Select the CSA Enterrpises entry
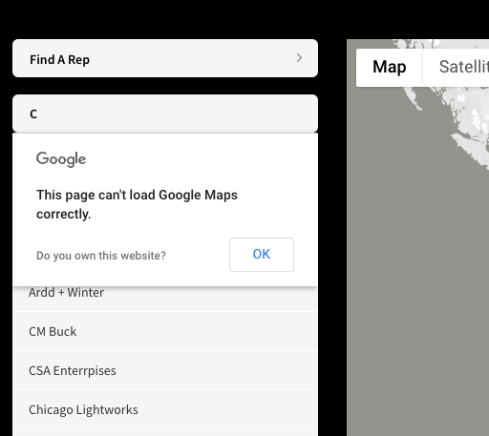Viewport: 489px width, 436px height. (165, 370)
